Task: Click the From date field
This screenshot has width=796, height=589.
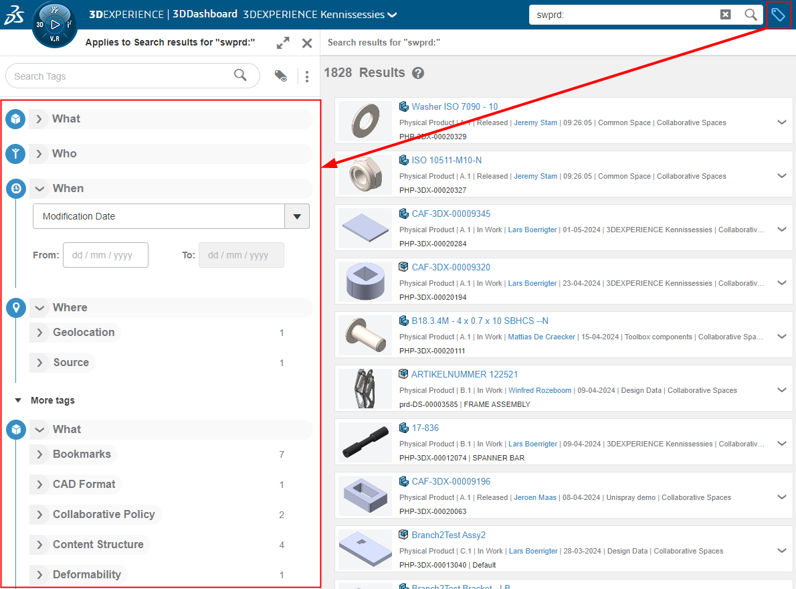Action: coord(106,255)
